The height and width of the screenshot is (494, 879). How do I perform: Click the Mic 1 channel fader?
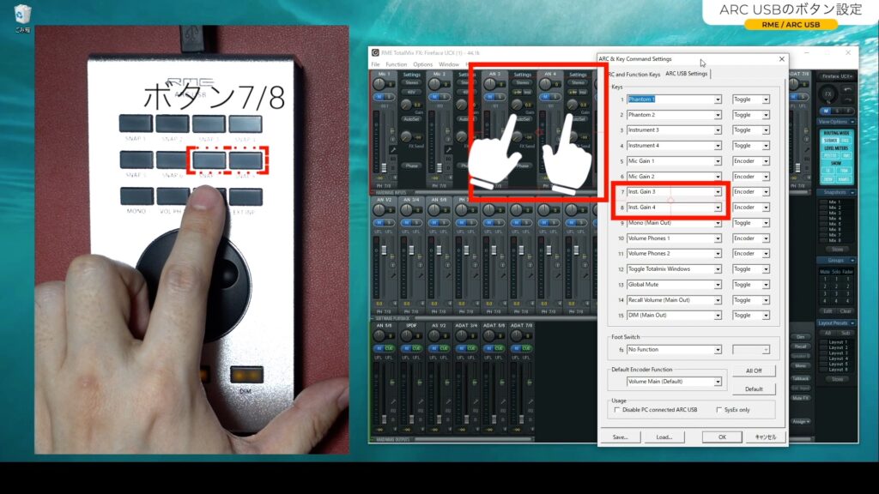[x=384, y=167]
